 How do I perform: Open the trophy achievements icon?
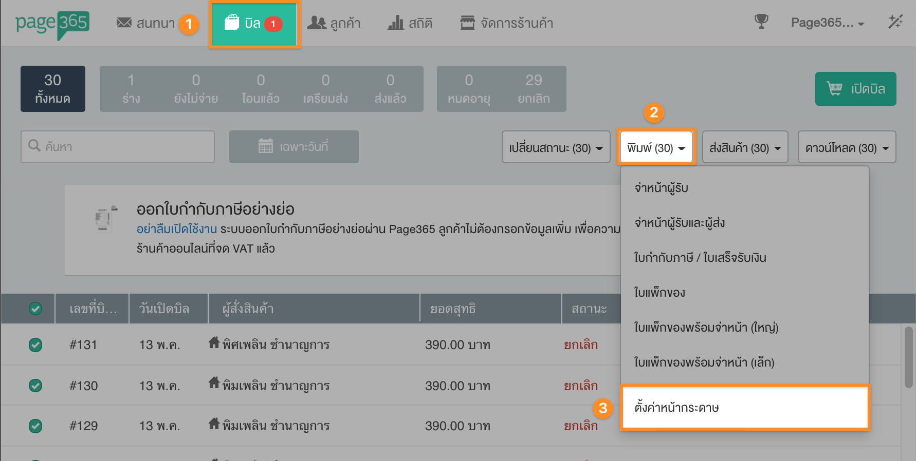(x=761, y=22)
